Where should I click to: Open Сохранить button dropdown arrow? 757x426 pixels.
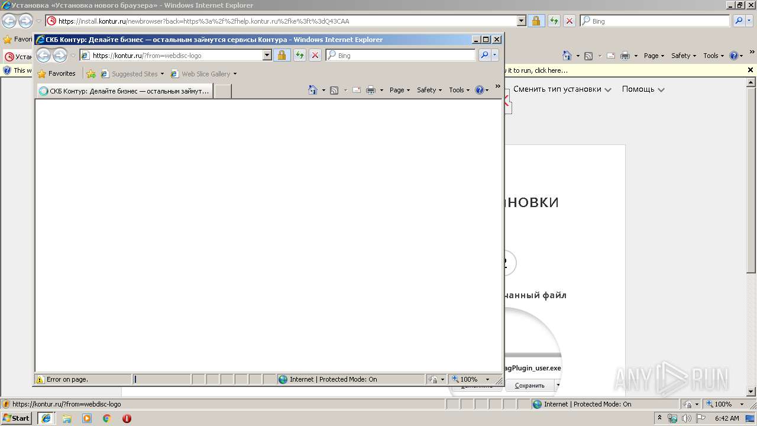tap(558, 385)
